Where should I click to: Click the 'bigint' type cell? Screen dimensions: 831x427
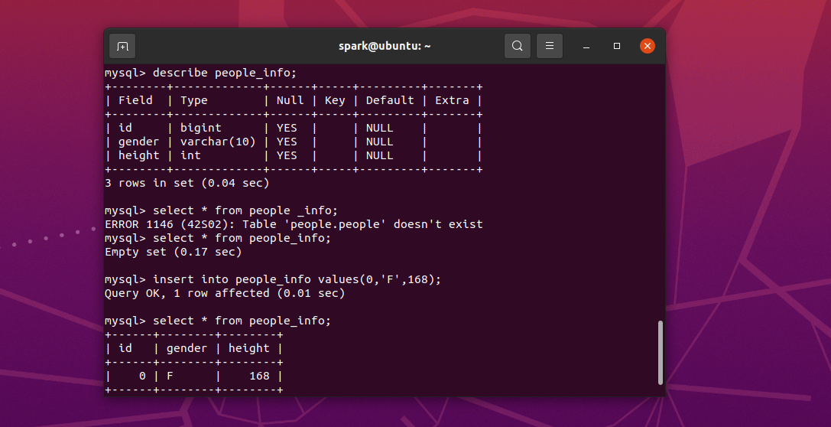point(201,128)
